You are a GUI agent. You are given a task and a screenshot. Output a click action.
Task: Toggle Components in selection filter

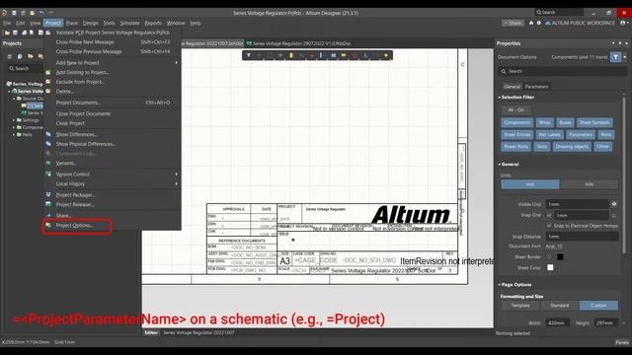click(x=517, y=122)
